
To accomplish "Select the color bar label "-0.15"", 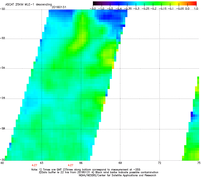I will 162,9.
